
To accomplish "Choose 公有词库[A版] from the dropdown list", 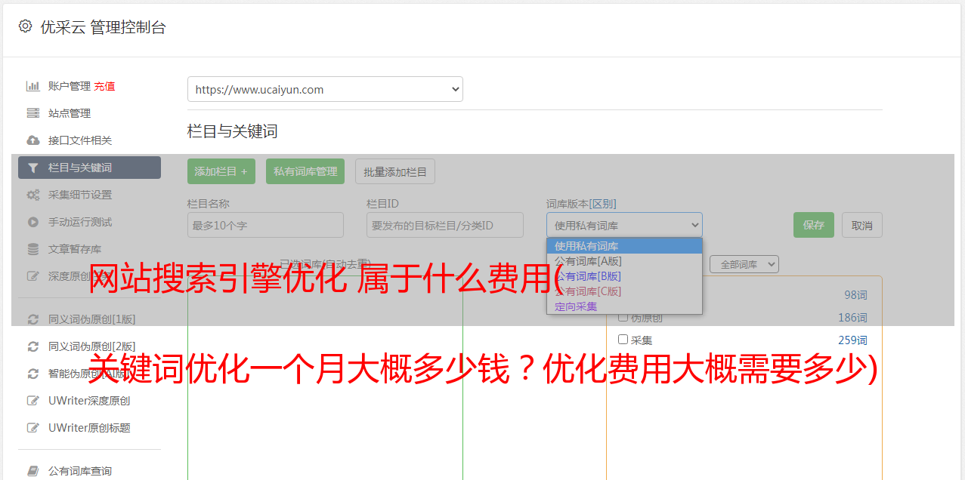I will click(x=588, y=261).
